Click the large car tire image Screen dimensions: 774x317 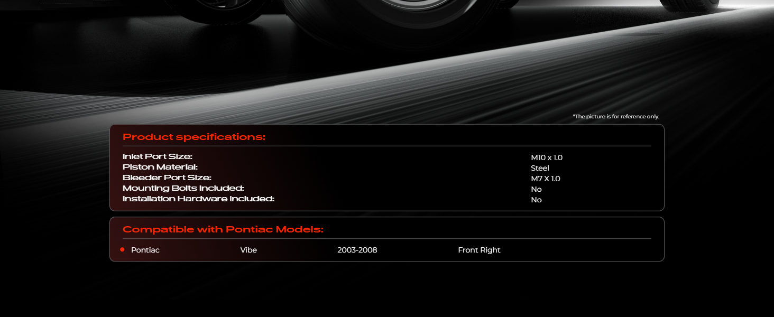(x=391, y=16)
